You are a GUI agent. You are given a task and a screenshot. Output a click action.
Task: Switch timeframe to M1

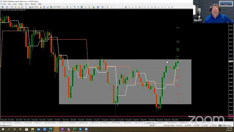pos(145,7)
